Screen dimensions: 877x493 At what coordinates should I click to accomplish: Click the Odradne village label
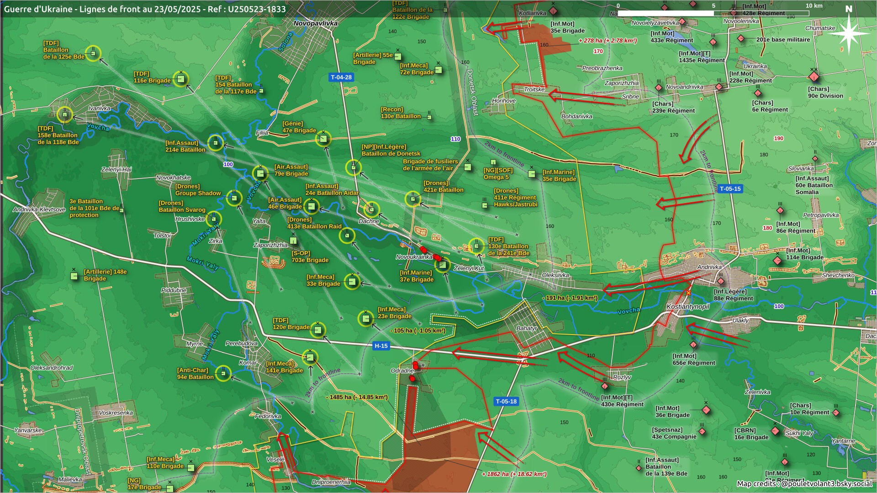pos(402,371)
